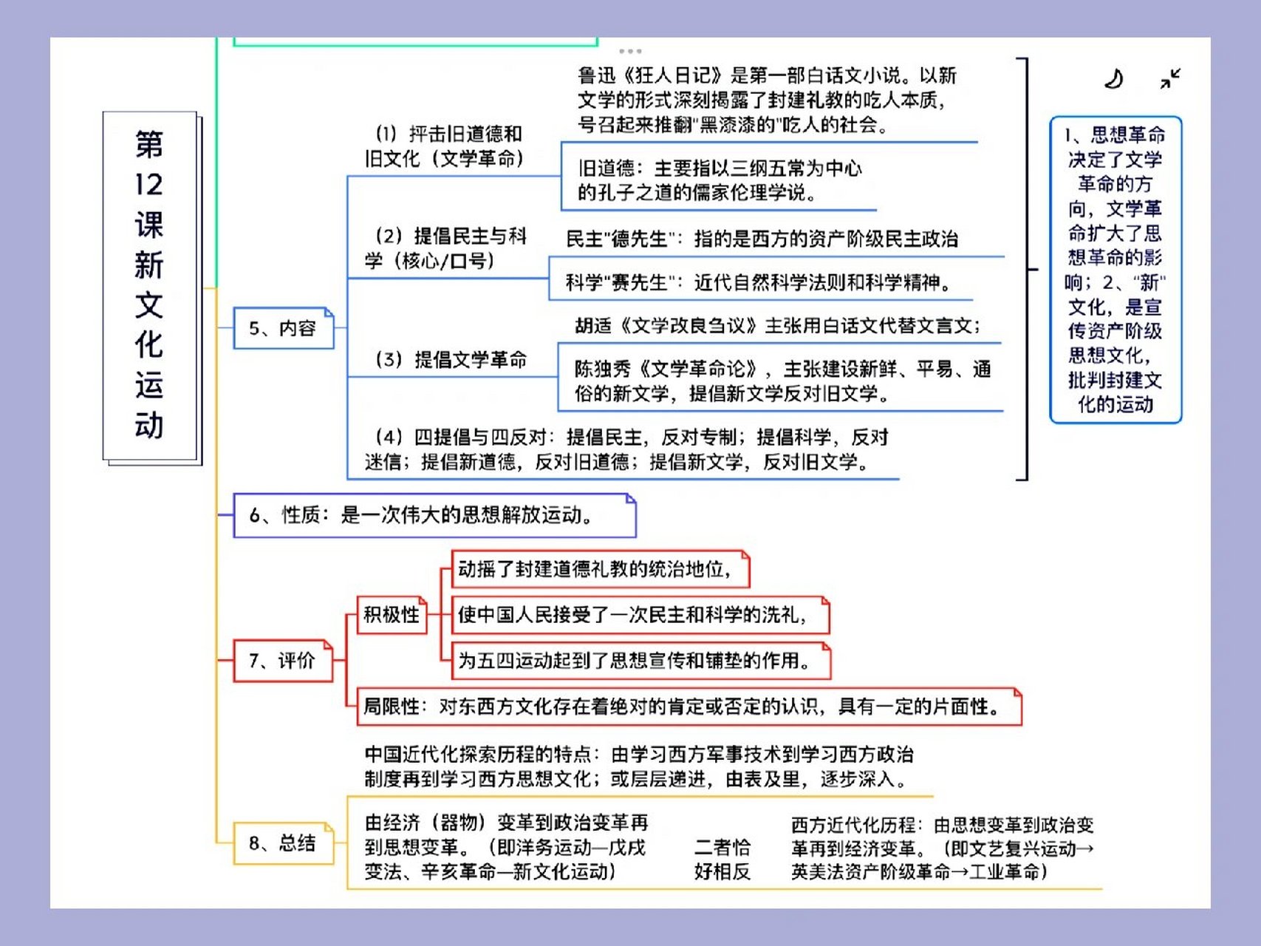Click the root title '第12课新文化运动'
The width and height of the screenshot is (1261, 946).
[151, 287]
